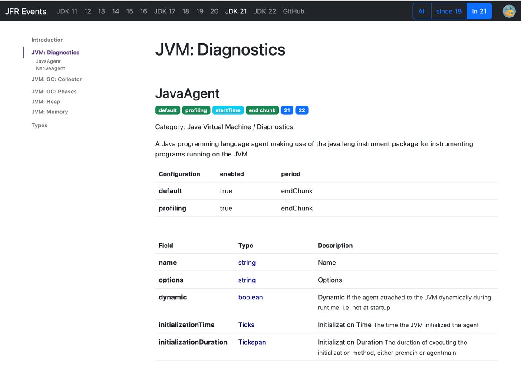The width and height of the screenshot is (521, 386).
Task: Jump to NativeAgent in sidebar
Action: tap(50, 68)
